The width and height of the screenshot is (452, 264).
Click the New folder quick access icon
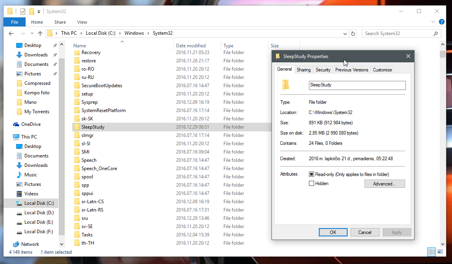[32, 11]
